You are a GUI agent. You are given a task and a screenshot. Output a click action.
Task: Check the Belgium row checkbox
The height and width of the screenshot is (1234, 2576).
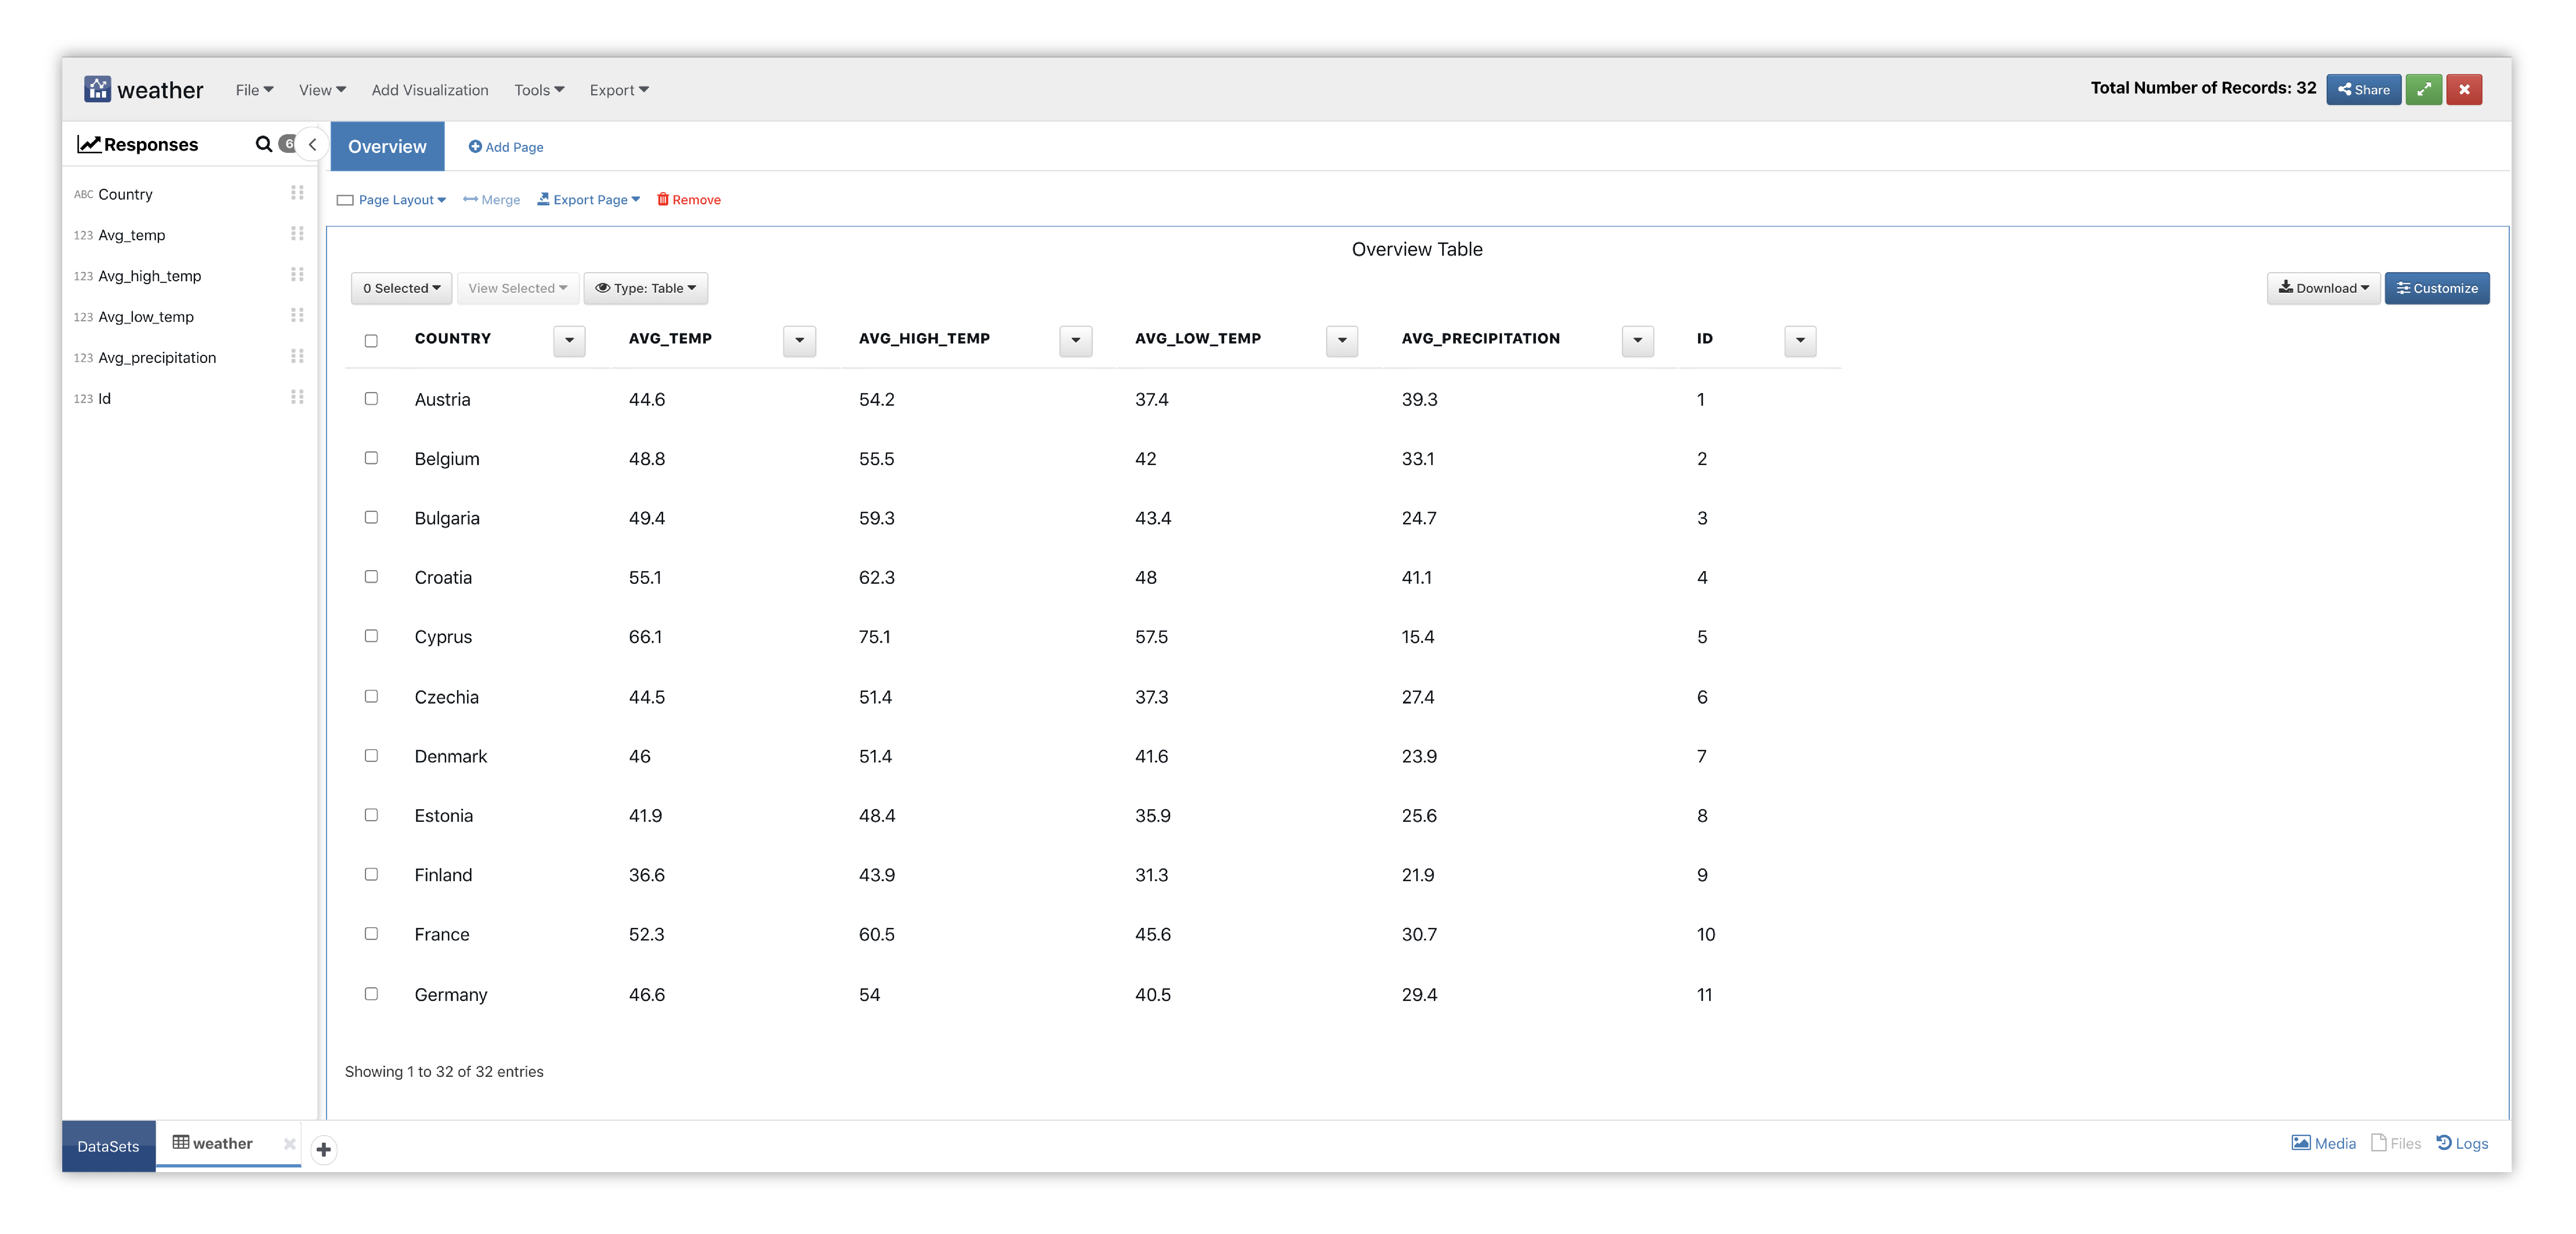coord(371,457)
